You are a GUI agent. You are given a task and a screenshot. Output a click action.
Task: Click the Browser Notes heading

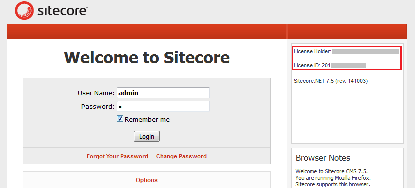tap(323, 158)
